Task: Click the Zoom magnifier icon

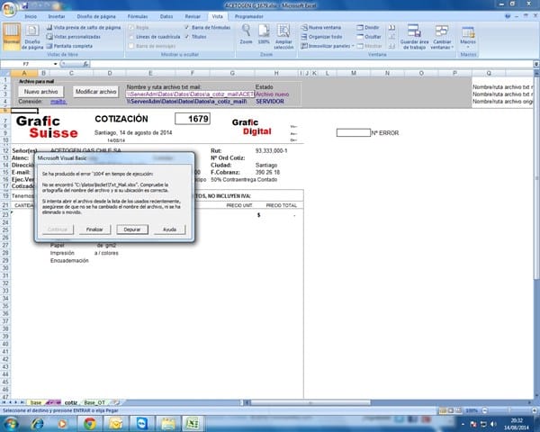Action: pos(246,36)
